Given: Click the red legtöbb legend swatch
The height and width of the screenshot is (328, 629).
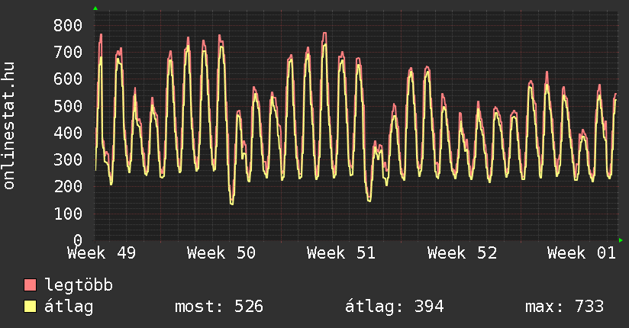Looking at the screenshot, I should 31,286.
